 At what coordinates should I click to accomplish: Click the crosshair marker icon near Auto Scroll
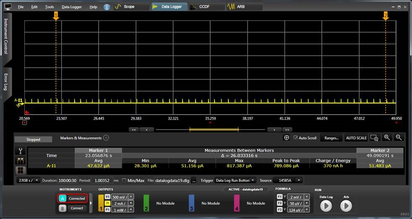click(287, 138)
